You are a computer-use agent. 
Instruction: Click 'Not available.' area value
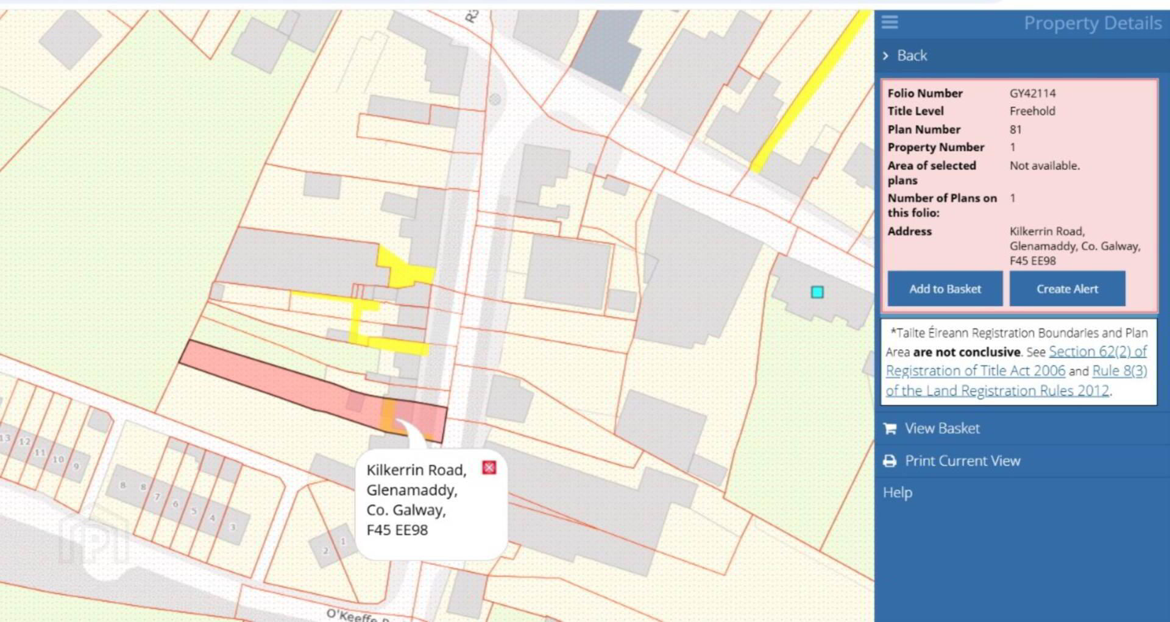pos(1044,165)
